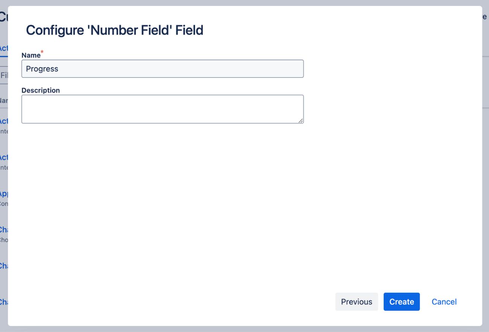Click the 'Name' field label
The width and height of the screenshot is (489, 332).
tap(30, 55)
